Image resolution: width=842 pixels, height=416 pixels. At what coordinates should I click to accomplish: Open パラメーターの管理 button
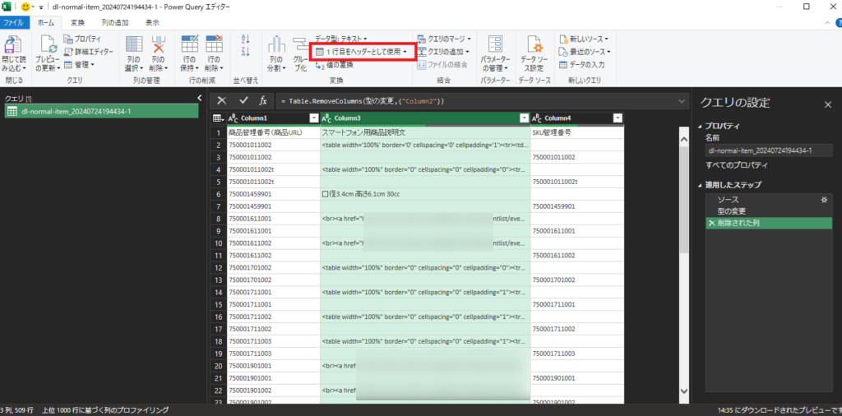point(494,53)
